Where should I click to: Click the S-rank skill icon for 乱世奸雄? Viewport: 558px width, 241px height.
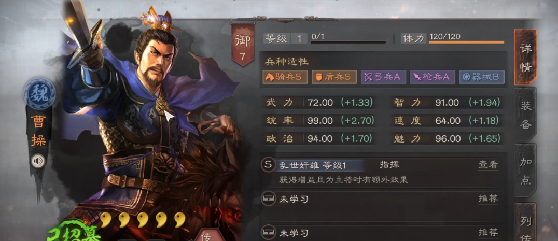click(268, 165)
